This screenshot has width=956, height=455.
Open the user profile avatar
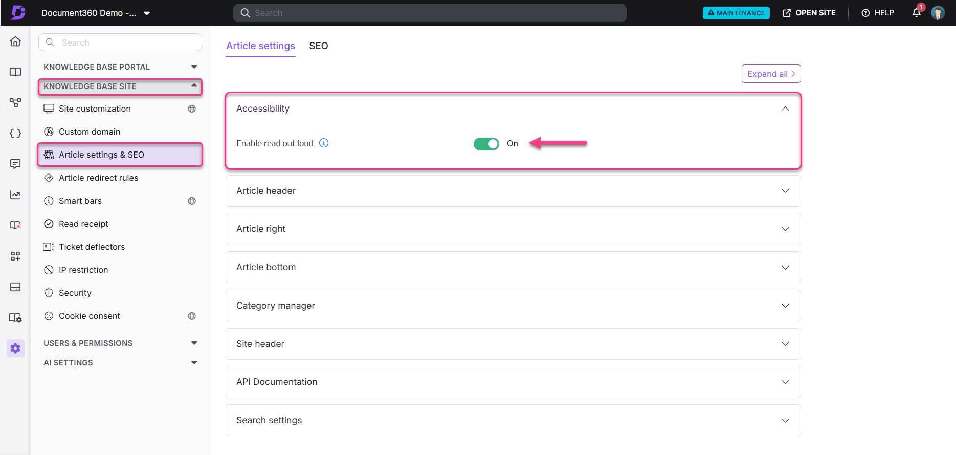[x=938, y=13]
